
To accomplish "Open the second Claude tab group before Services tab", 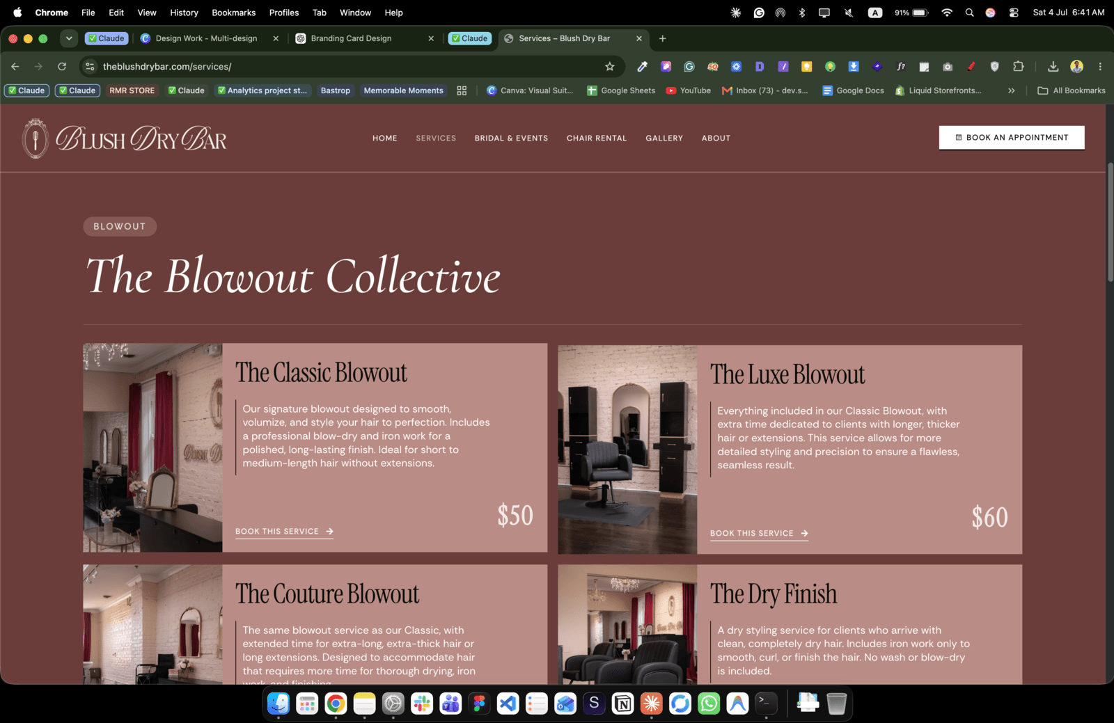I will pyautogui.click(x=470, y=38).
